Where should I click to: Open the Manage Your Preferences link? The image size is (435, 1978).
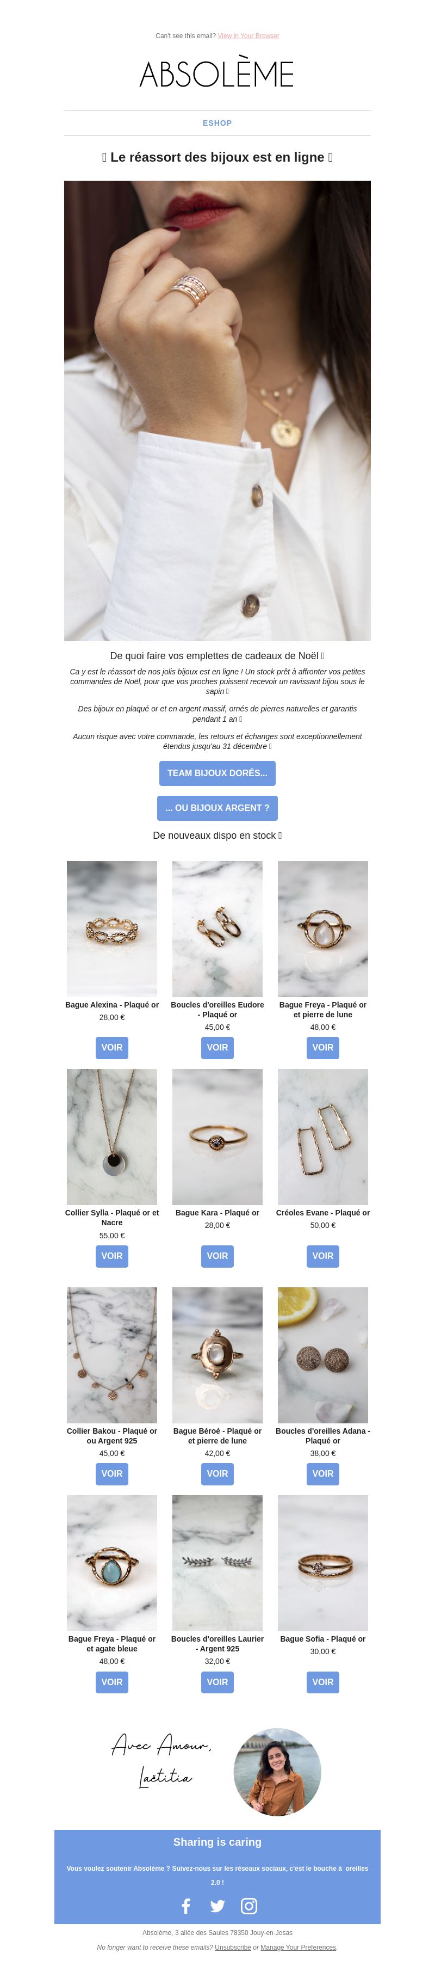tap(297, 1946)
